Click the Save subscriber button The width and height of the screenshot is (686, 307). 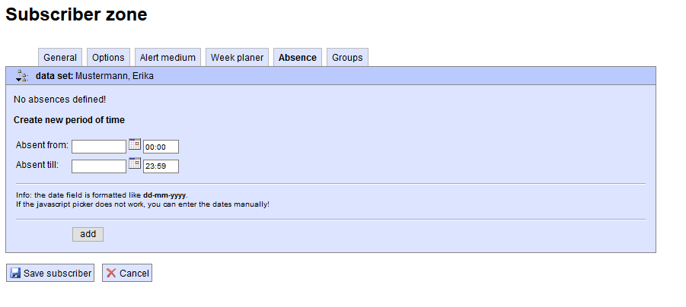click(50, 273)
